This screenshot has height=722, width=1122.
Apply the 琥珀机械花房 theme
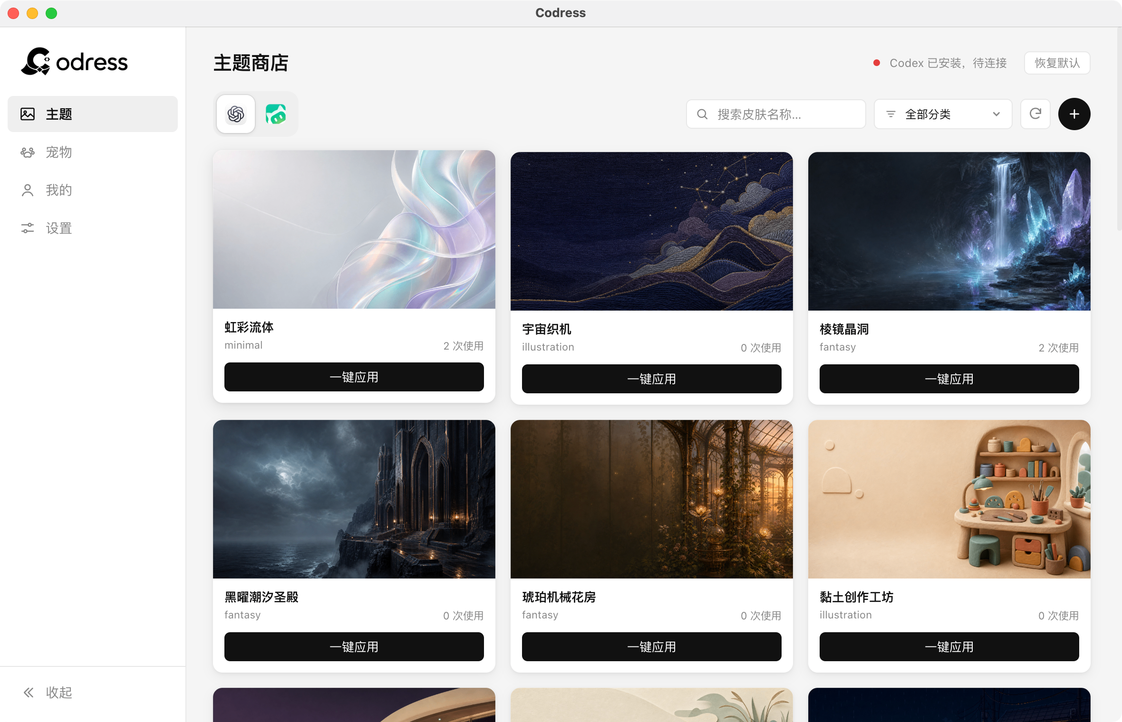coord(652,647)
